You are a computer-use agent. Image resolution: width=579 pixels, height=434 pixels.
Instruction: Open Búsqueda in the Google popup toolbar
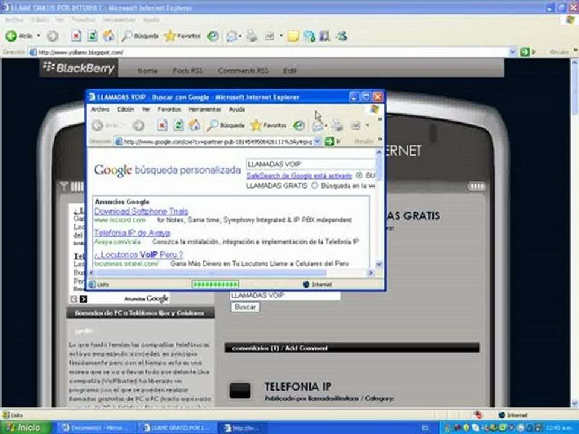[x=226, y=125]
